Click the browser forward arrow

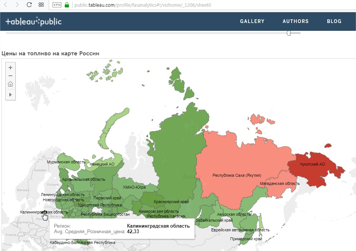[x=17, y=5]
